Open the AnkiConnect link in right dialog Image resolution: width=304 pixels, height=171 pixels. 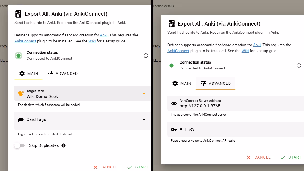click(x=178, y=51)
